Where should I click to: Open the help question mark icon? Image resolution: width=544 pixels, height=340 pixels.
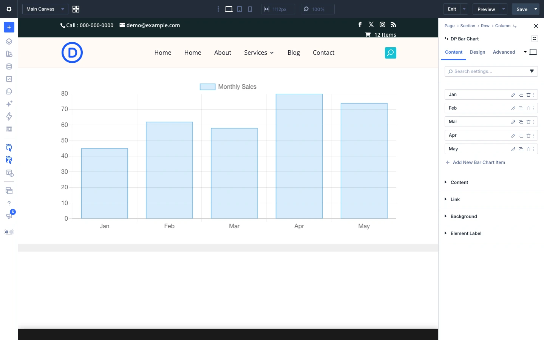tap(9, 203)
